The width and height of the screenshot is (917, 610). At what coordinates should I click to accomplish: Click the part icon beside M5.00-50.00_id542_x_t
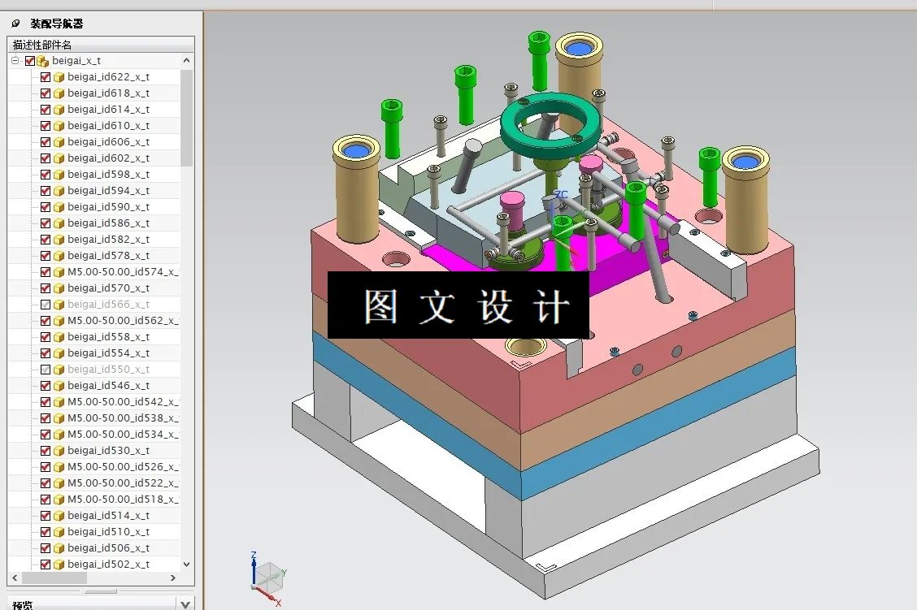tap(58, 401)
